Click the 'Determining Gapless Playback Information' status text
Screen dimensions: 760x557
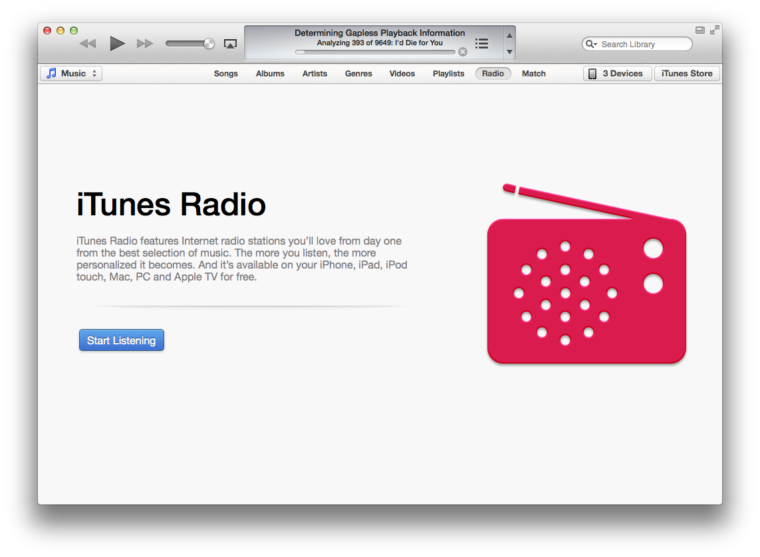pos(380,33)
